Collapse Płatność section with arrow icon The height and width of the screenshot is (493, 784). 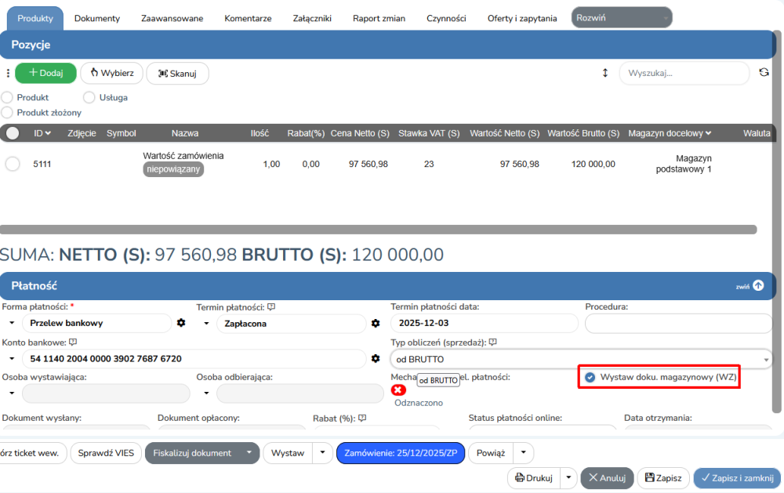pos(757,286)
